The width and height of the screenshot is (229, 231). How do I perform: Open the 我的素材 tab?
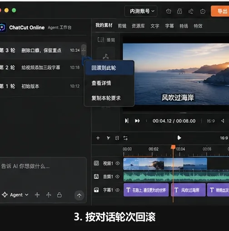tap(104, 25)
